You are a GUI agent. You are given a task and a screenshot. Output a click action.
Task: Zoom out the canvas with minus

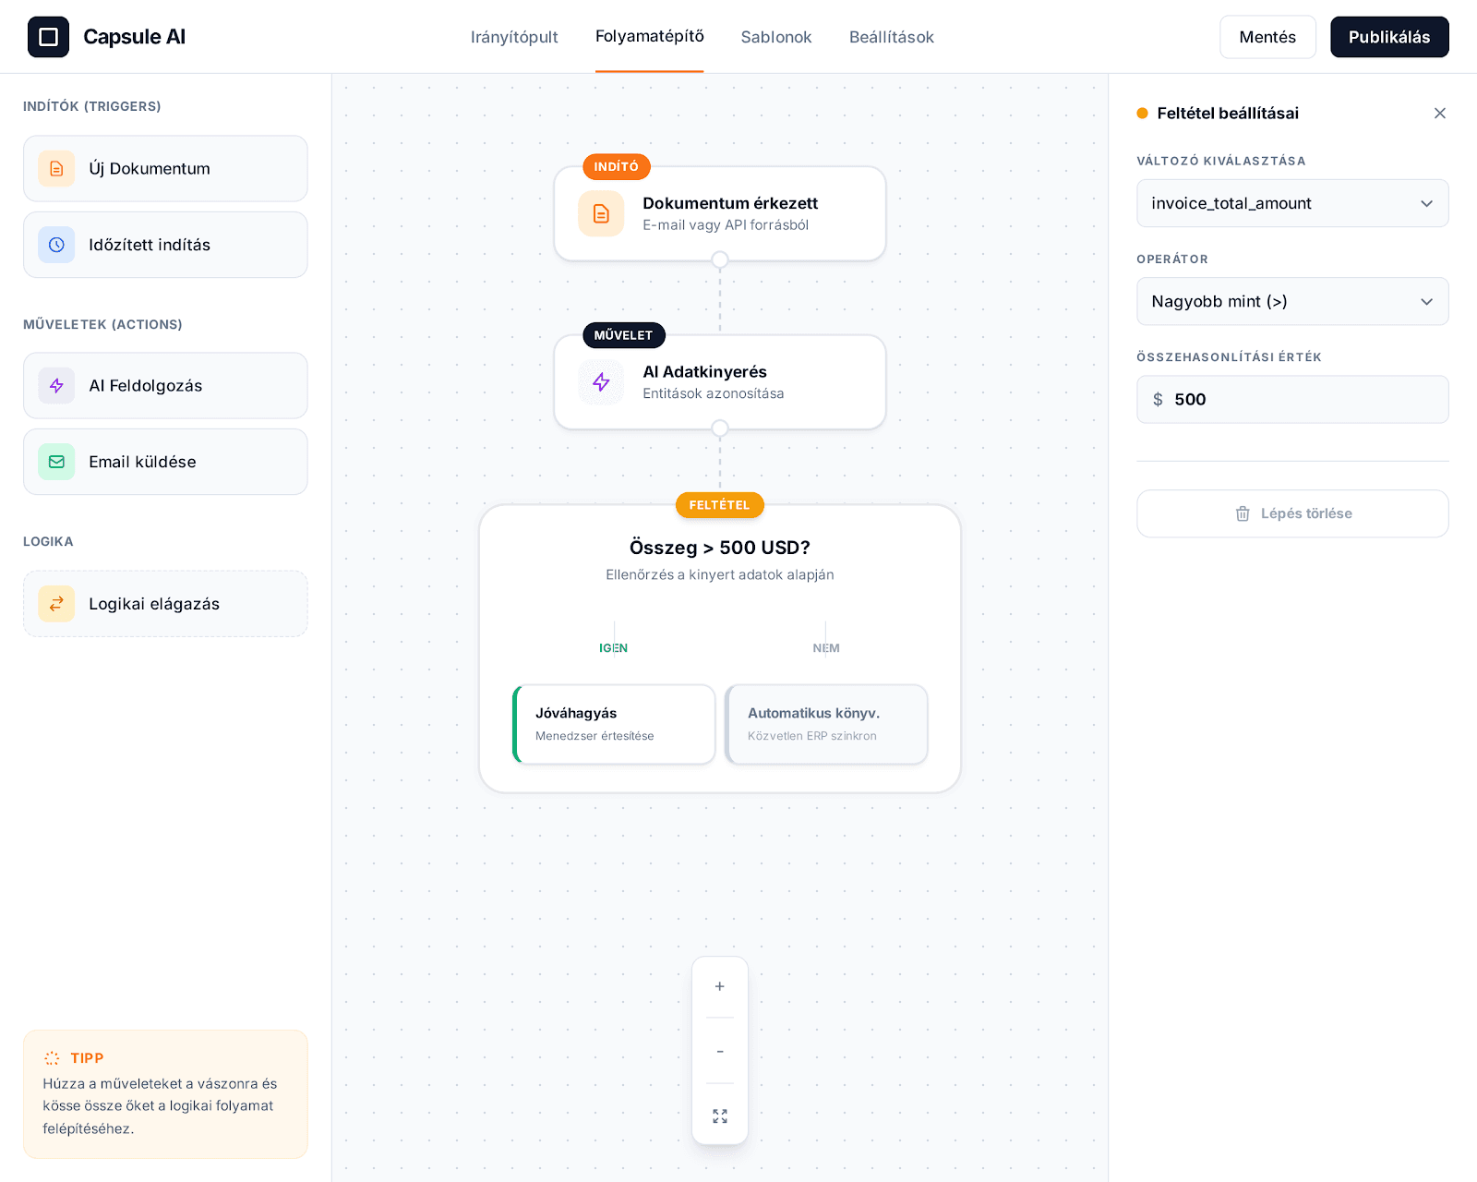pyautogui.click(x=720, y=1051)
